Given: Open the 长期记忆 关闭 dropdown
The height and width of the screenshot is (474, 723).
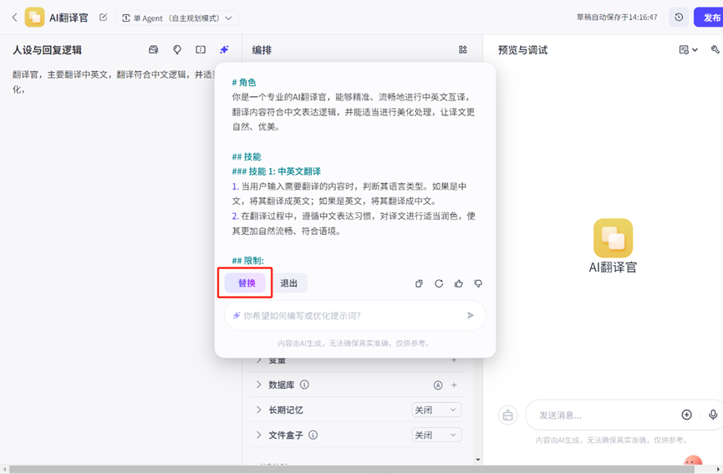Looking at the screenshot, I should coord(436,410).
